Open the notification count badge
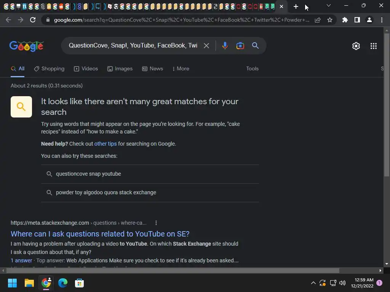390x292 pixels. (x=379, y=283)
